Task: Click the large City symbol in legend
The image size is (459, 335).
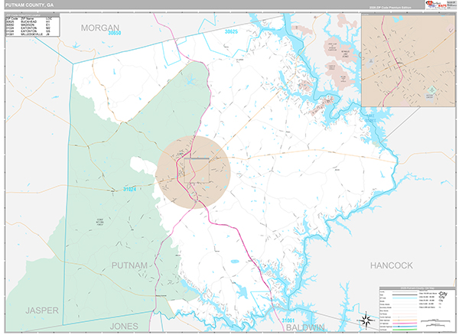Action: click(x=443, y=294)
